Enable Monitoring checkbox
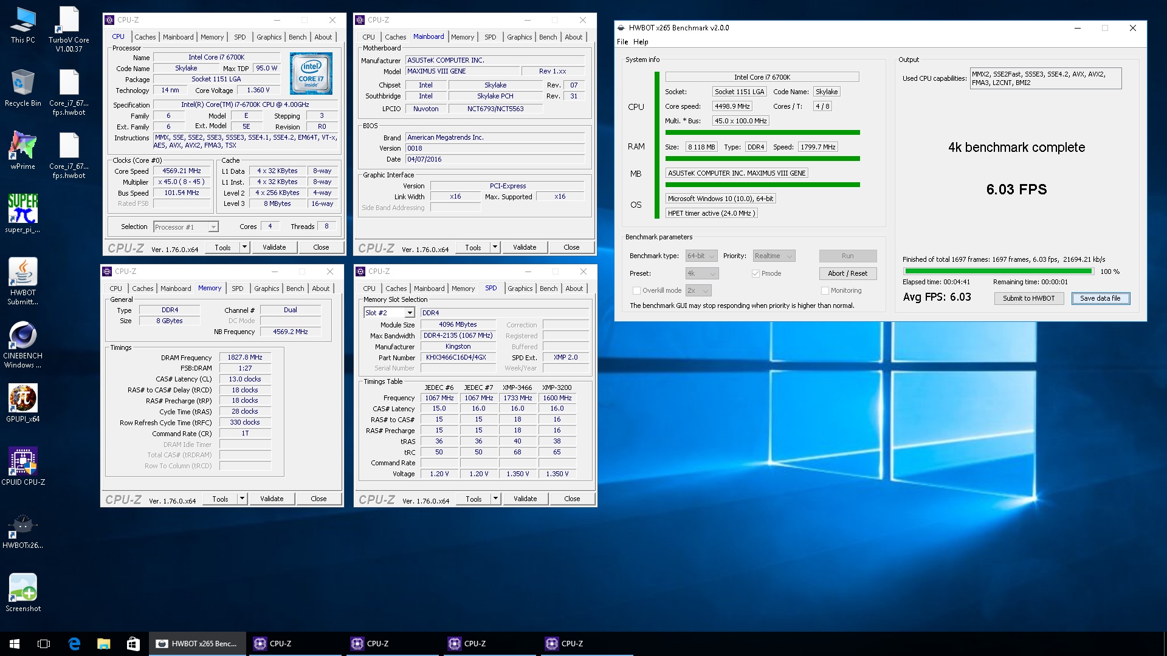 [825, 291]
